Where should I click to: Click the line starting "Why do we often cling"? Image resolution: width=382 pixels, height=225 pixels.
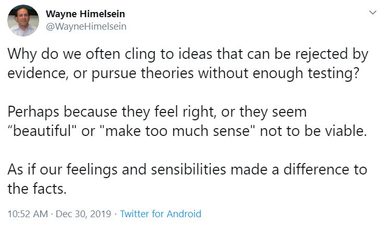click(188, 54)
